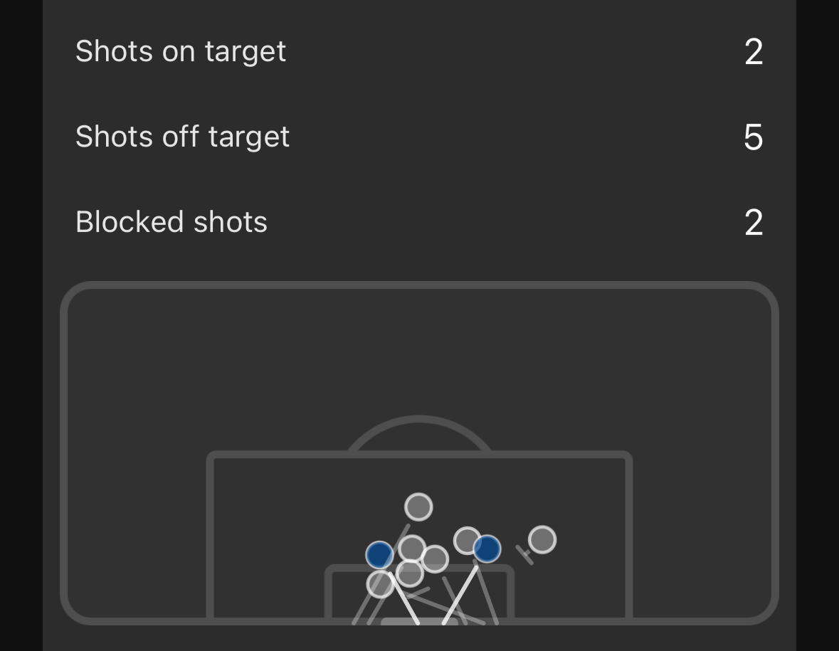
Task: Tap the goal mouth at the pitch bottom
Action: click(x=418, y=622)
